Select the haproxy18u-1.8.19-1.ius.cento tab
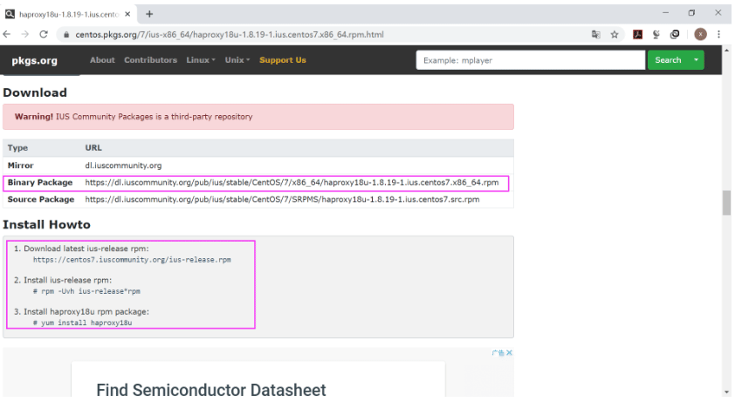742x402 pixels. tap(68, 14)
